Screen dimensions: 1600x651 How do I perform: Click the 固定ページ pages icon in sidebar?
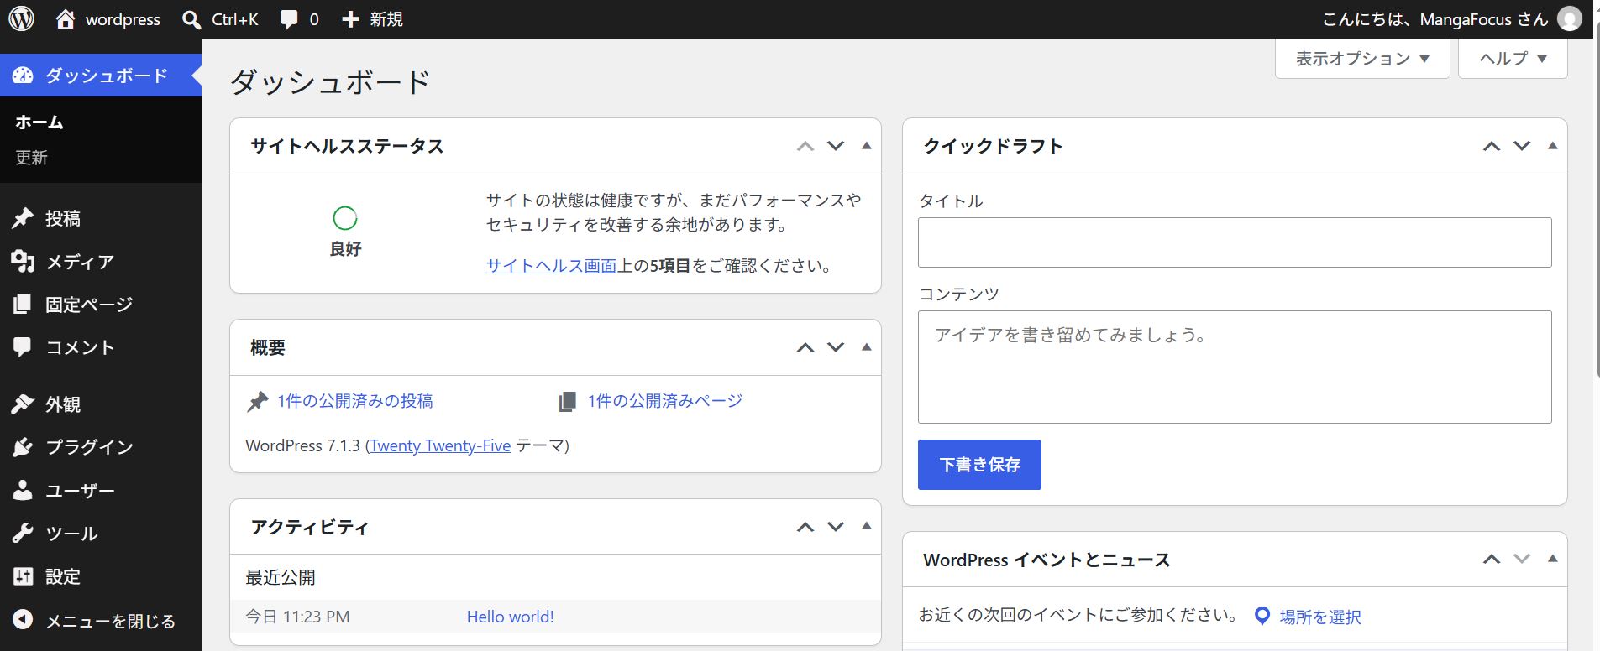(23, 304)
